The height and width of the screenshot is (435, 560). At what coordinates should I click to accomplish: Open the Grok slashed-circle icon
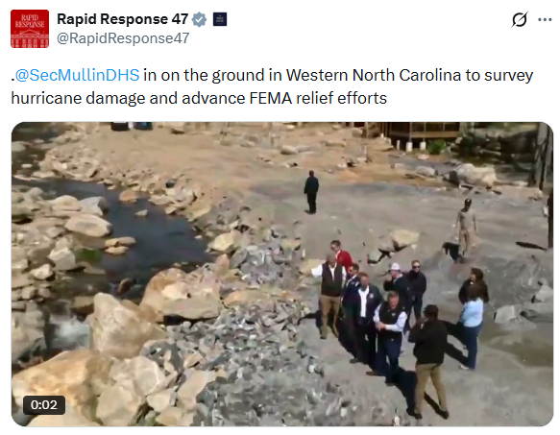pos(519,19)
